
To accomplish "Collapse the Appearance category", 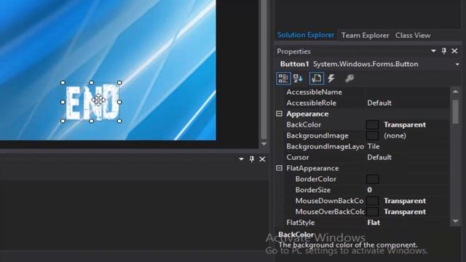I will point(279,114).
